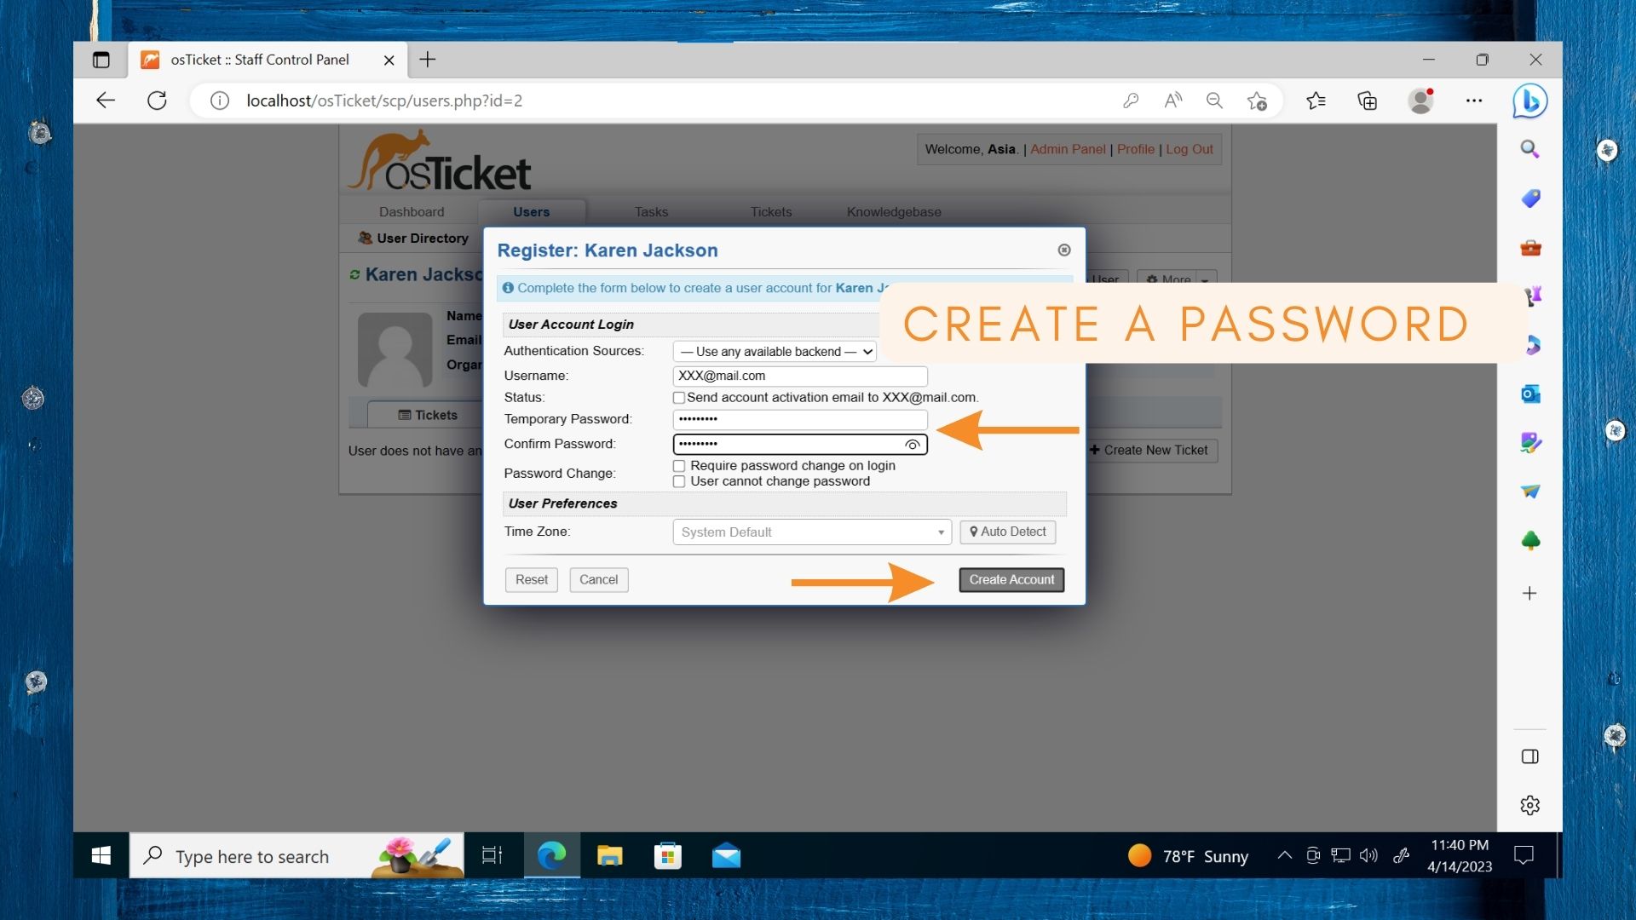Open the Collections icon in Edge toolbar
The image size is (1636, 920).
1367,101
